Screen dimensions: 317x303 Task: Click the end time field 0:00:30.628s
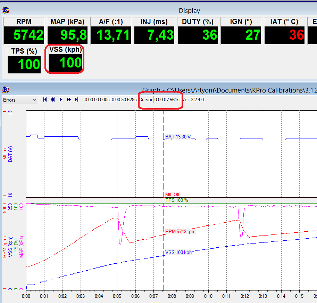coord(124,100)
